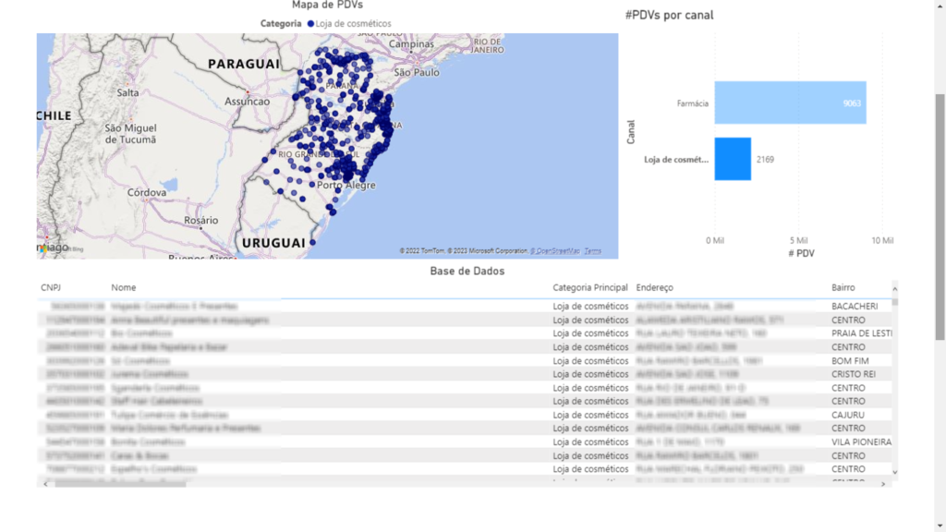Select the table row with BACACHERI bairro

[462, 306]
